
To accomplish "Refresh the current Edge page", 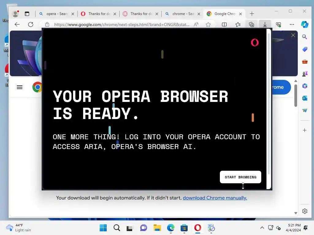I will [31, 24].
